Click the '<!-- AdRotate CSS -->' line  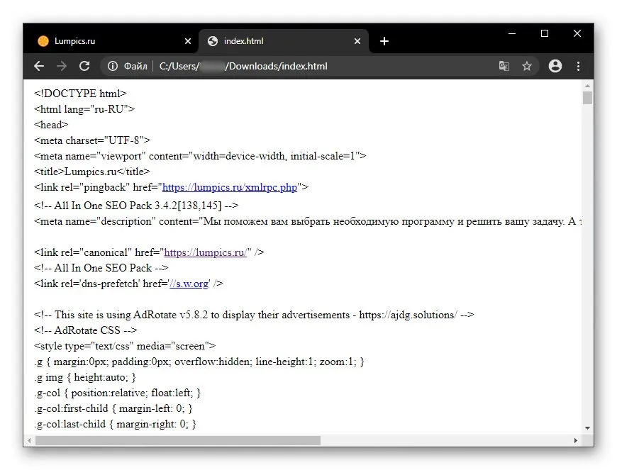86,330
